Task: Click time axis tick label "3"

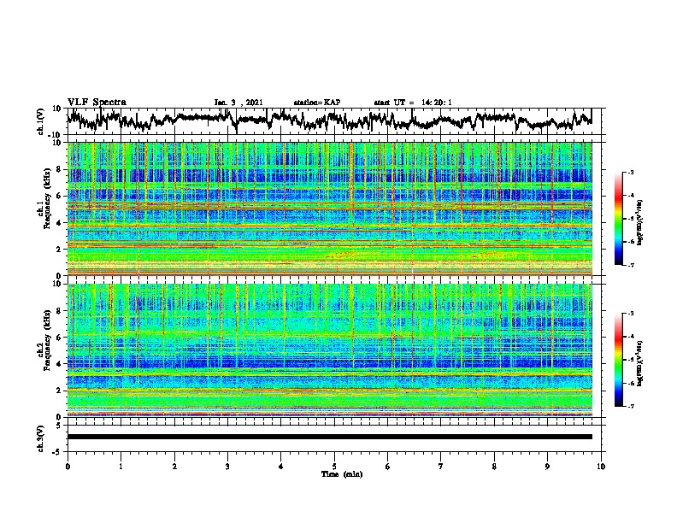Action: click(x=227, y=467)
